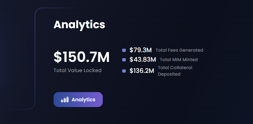Click the Total MIM Minted label
Image resolution: width=253 pixels, height=124 pixels.
coord(179,60)
